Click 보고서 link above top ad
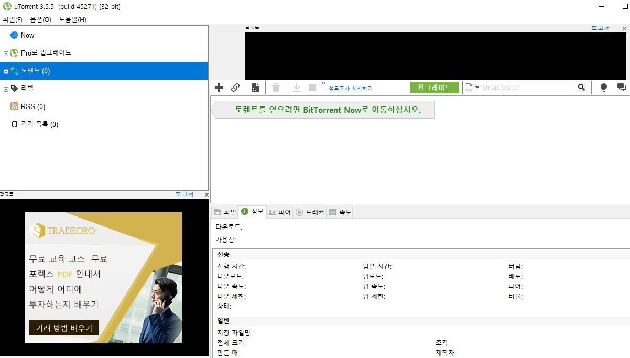This screenshot has height=358, width=630. pyautogui.click(x=601, y=28)
